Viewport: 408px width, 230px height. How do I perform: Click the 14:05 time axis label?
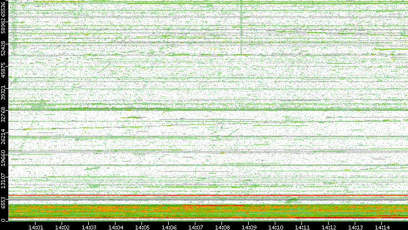[x=142, y=227]
